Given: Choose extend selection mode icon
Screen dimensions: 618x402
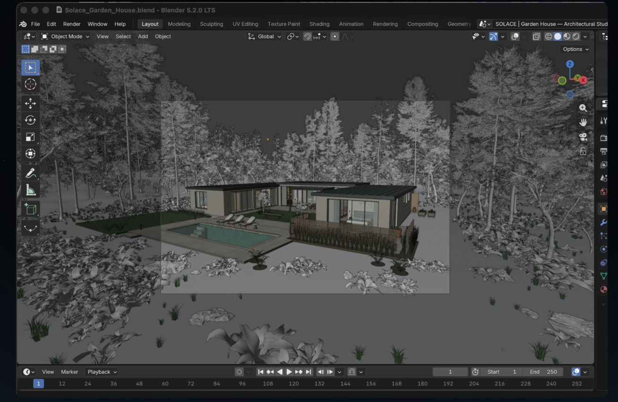Looking at the screenshot, I should point(35,49).
